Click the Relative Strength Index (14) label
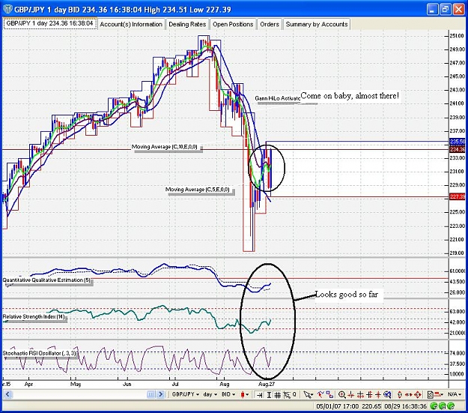The image size is (468, 413). 34,316
